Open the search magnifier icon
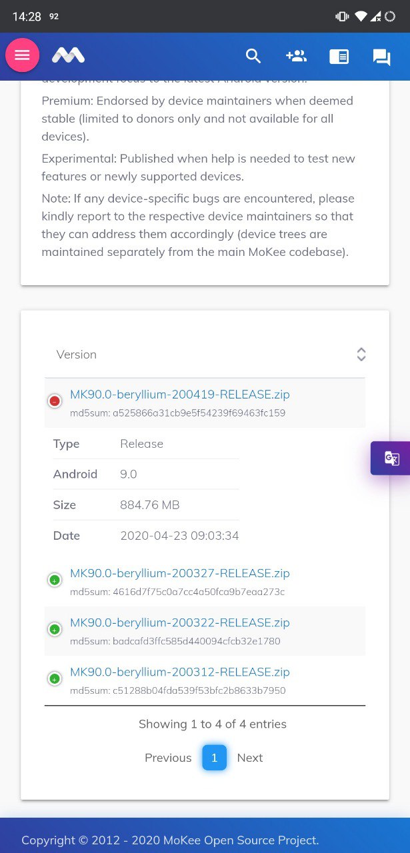This screenshot has height=853, width=410. coord(253,56)
